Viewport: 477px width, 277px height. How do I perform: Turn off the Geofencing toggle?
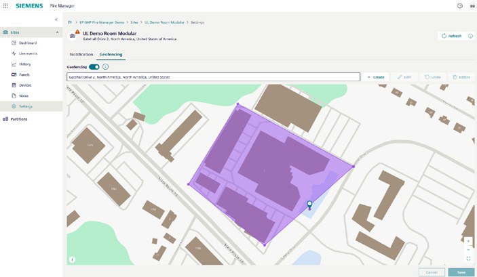[x=94, y=67]
